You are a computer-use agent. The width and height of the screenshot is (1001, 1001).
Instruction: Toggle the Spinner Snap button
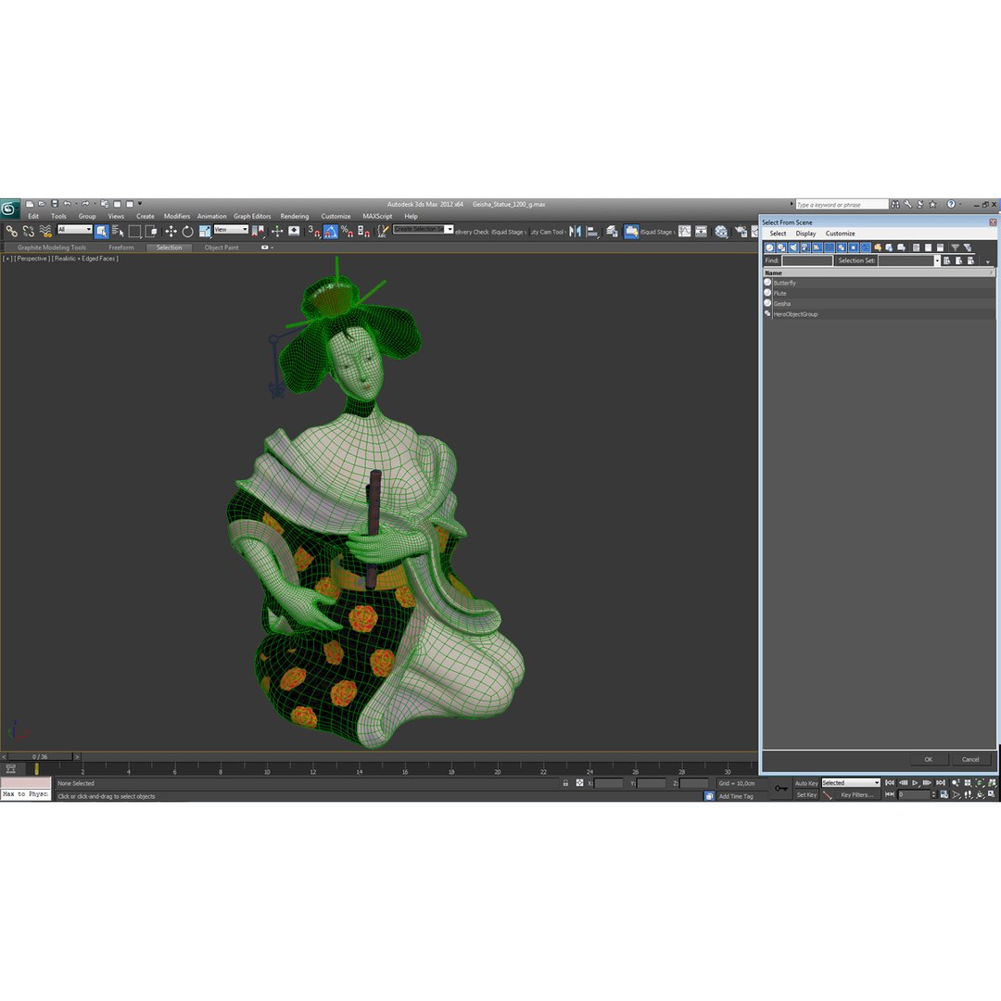(x=364, y=231)
